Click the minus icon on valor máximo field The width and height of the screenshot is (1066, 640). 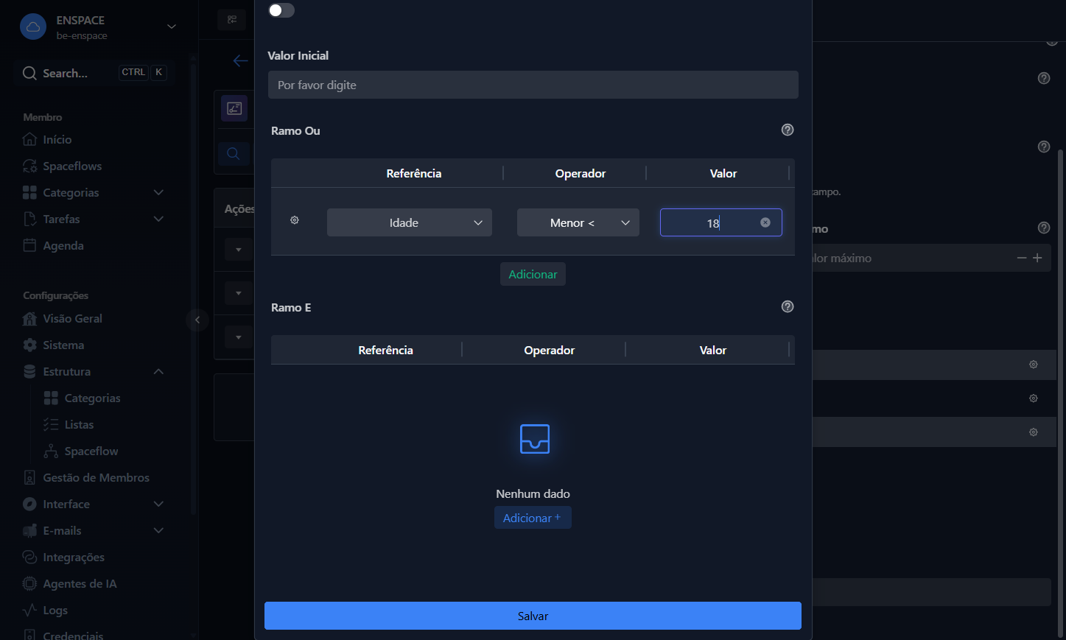point(1022,258)
